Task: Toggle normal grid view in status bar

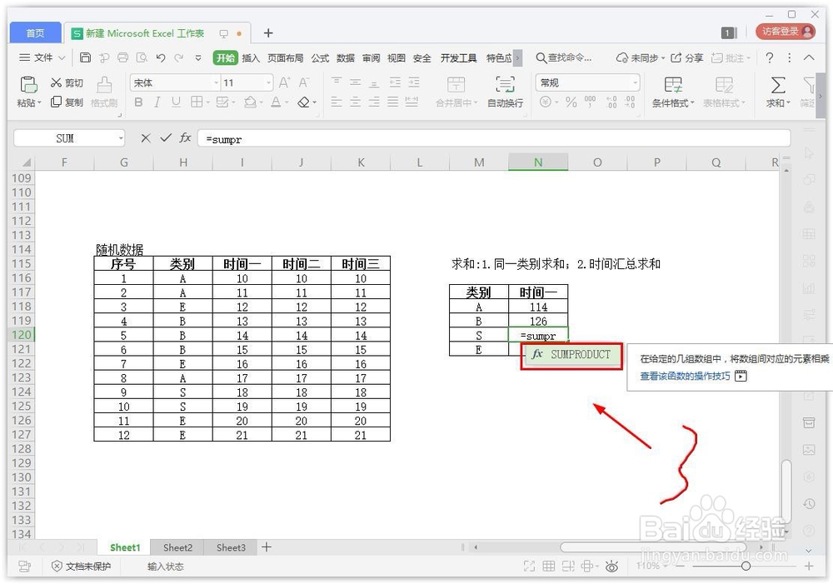Action: pos(549,567)
